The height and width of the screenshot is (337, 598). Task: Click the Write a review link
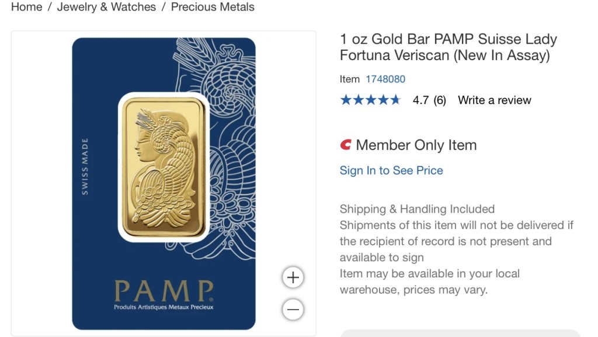494,100
